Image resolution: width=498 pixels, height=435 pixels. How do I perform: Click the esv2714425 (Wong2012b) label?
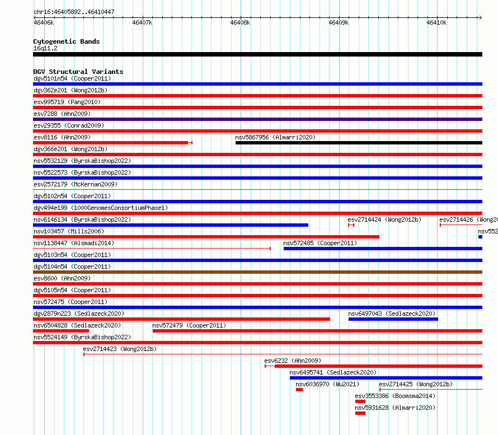[x=416, y=384]
